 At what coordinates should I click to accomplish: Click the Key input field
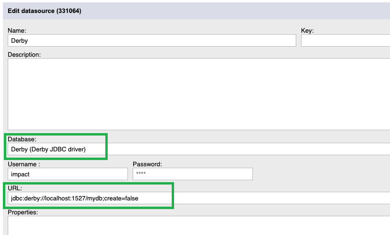point(345,40)
